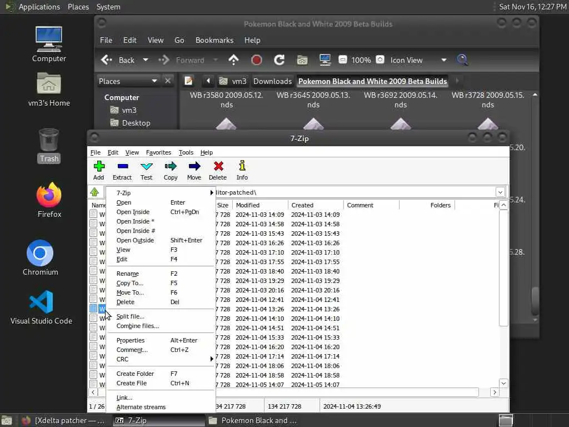Click the Reload icon in the file manager
The height and width of the screenshot is (427, 569).
point(279,60)
